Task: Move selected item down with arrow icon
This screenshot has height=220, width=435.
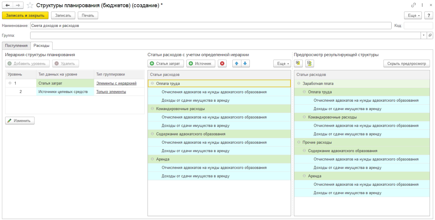Action: point(244,63)
